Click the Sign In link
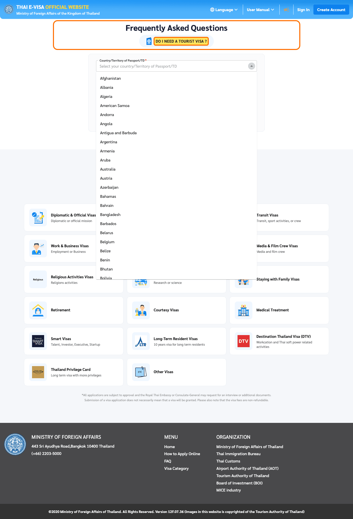Viewport: 353px width, 519px height. tap(303, 10)
